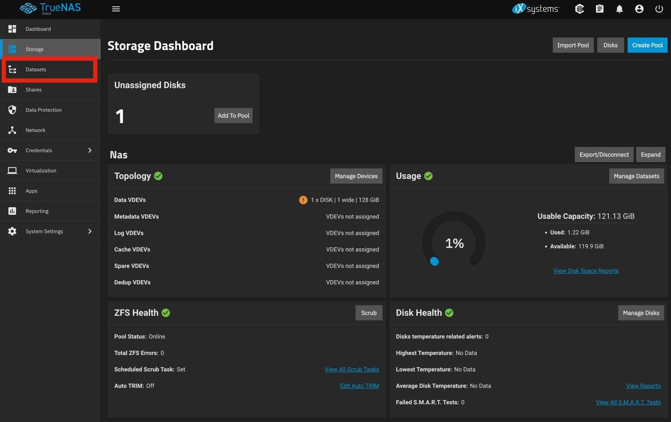Viewport: 671px width, 422px height.
Task: Select Dashboard in the navigation menu
Action: (38, 29)
